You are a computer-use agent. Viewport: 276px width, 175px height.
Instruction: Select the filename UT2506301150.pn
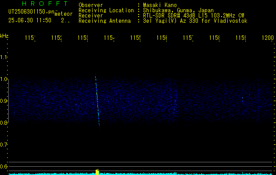coord(32,12)
